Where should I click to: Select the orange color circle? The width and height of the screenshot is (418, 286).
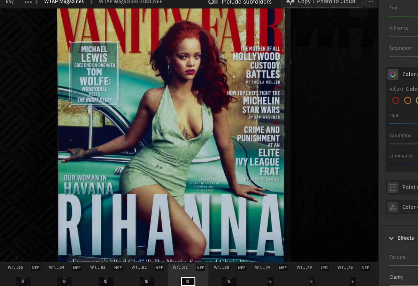[x=408, y=101]
